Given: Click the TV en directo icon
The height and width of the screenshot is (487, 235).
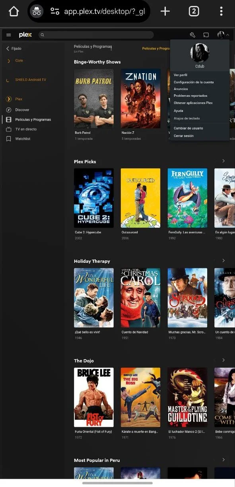Looking at the screenshot, I should coord(8,129).
